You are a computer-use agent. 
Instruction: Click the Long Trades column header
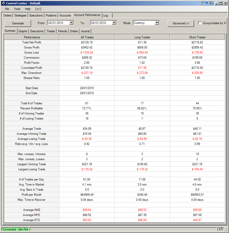(142, 37)
